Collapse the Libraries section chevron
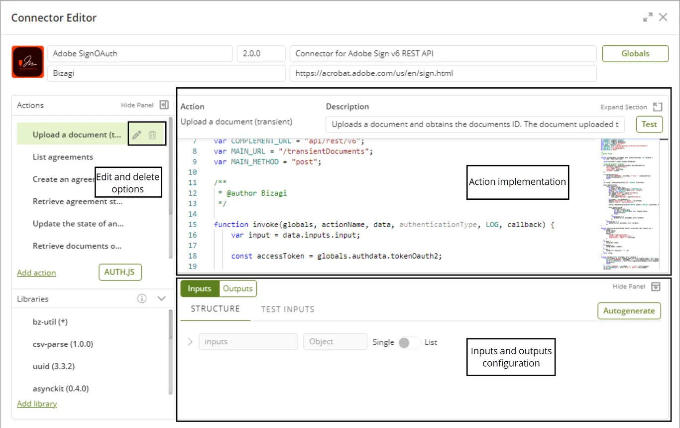Screen dimensions: 680x428 point(161,299)
